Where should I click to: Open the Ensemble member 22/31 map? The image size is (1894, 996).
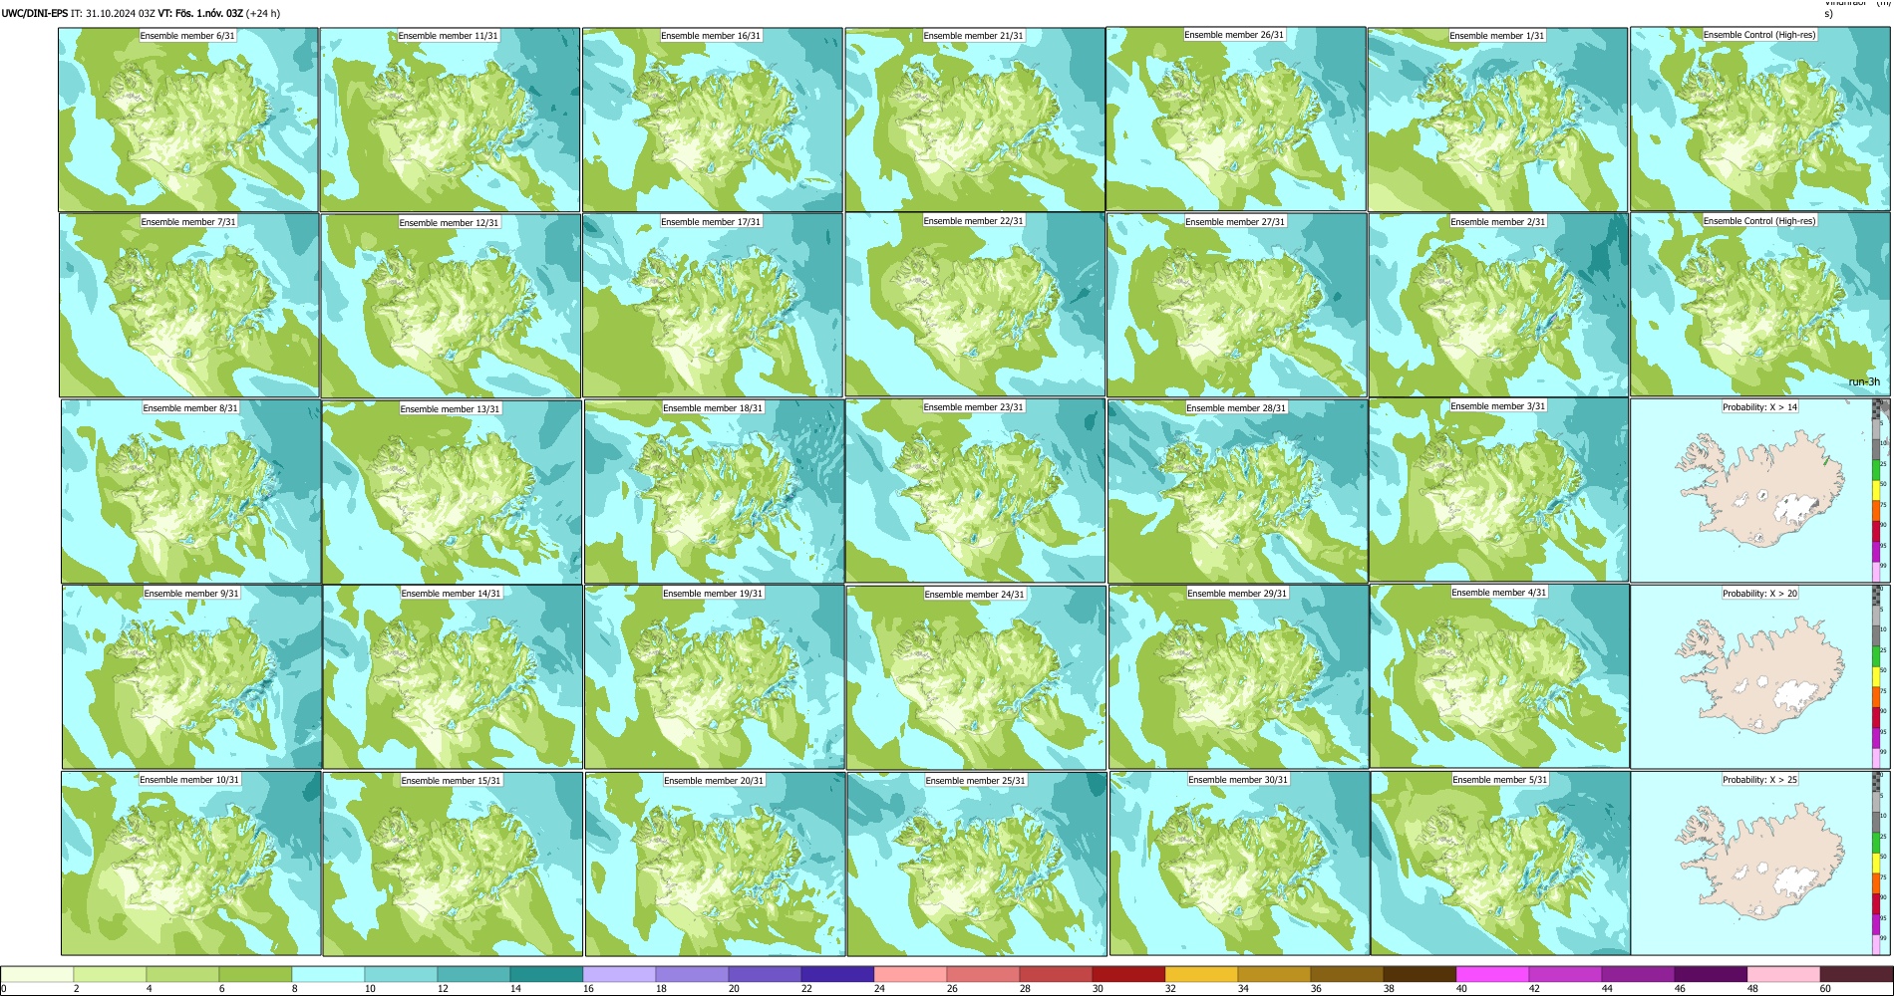coord(975,305)
